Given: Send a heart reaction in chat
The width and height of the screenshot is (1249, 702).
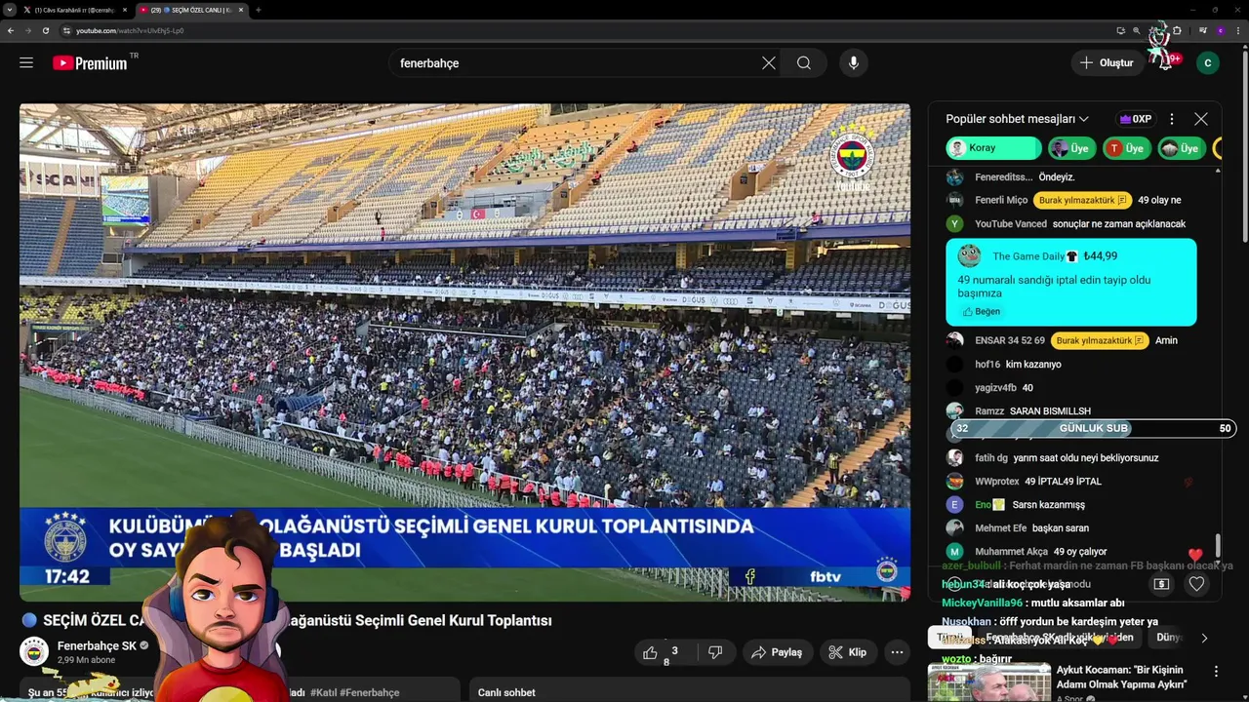Looking at the screenshot, I should pyautogui.click(x=1196, y=584).
